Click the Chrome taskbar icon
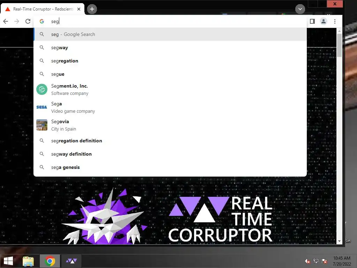This screenshot has height=268, width=357. tap(50, 261)
